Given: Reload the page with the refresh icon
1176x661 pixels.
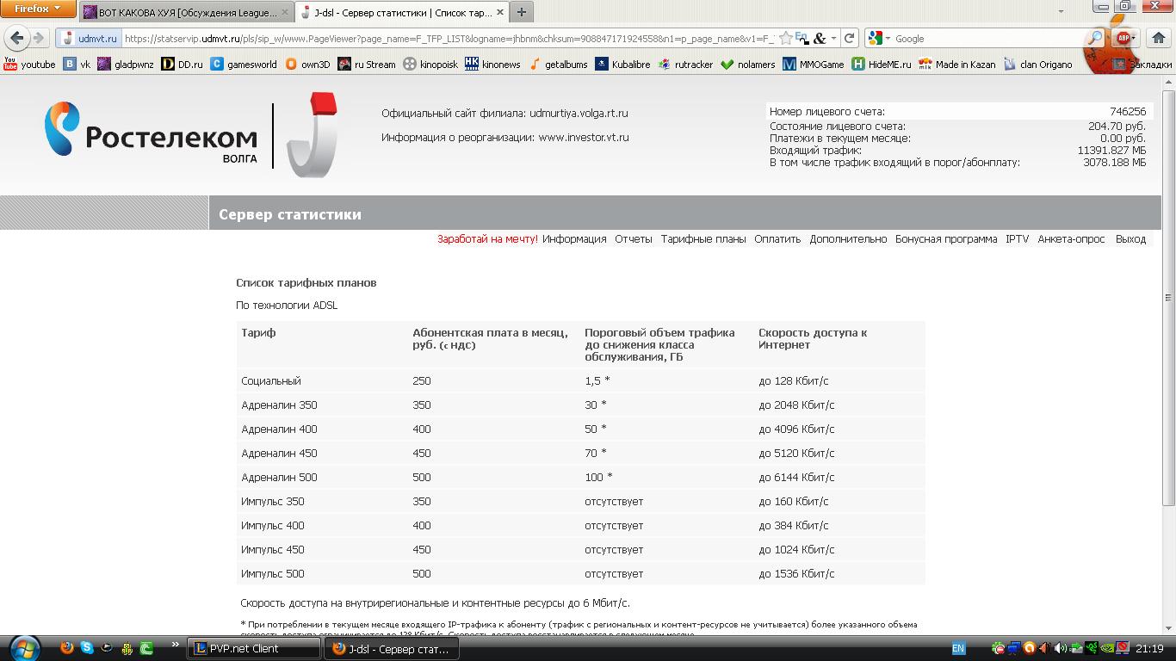Looking at the screenshot, I should [x=849, y=38].
